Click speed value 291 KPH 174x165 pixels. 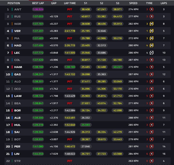[133, 132]
